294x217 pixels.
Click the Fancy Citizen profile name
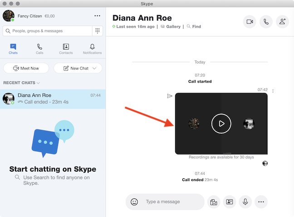(x=30, y=16)
